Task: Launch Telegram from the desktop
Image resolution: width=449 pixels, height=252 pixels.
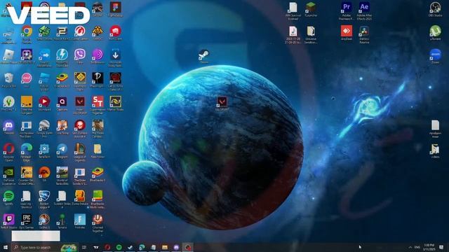Action: coord(62,149)
